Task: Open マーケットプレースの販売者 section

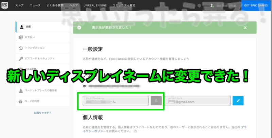Action: pyautogui.click(x=42, y=90)
